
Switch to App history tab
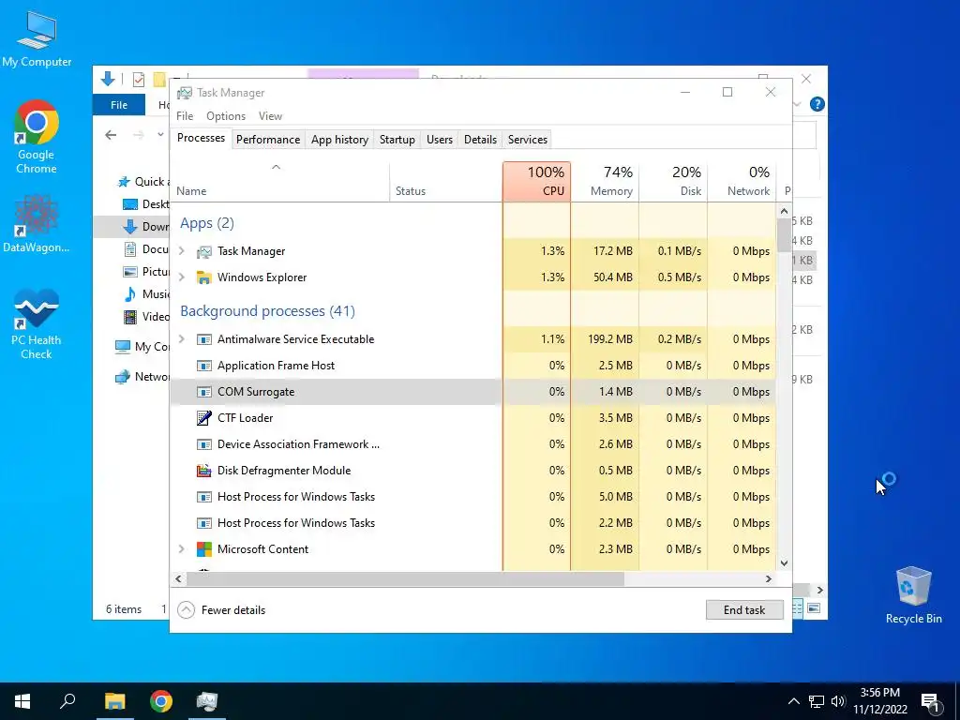coord(339,140)
